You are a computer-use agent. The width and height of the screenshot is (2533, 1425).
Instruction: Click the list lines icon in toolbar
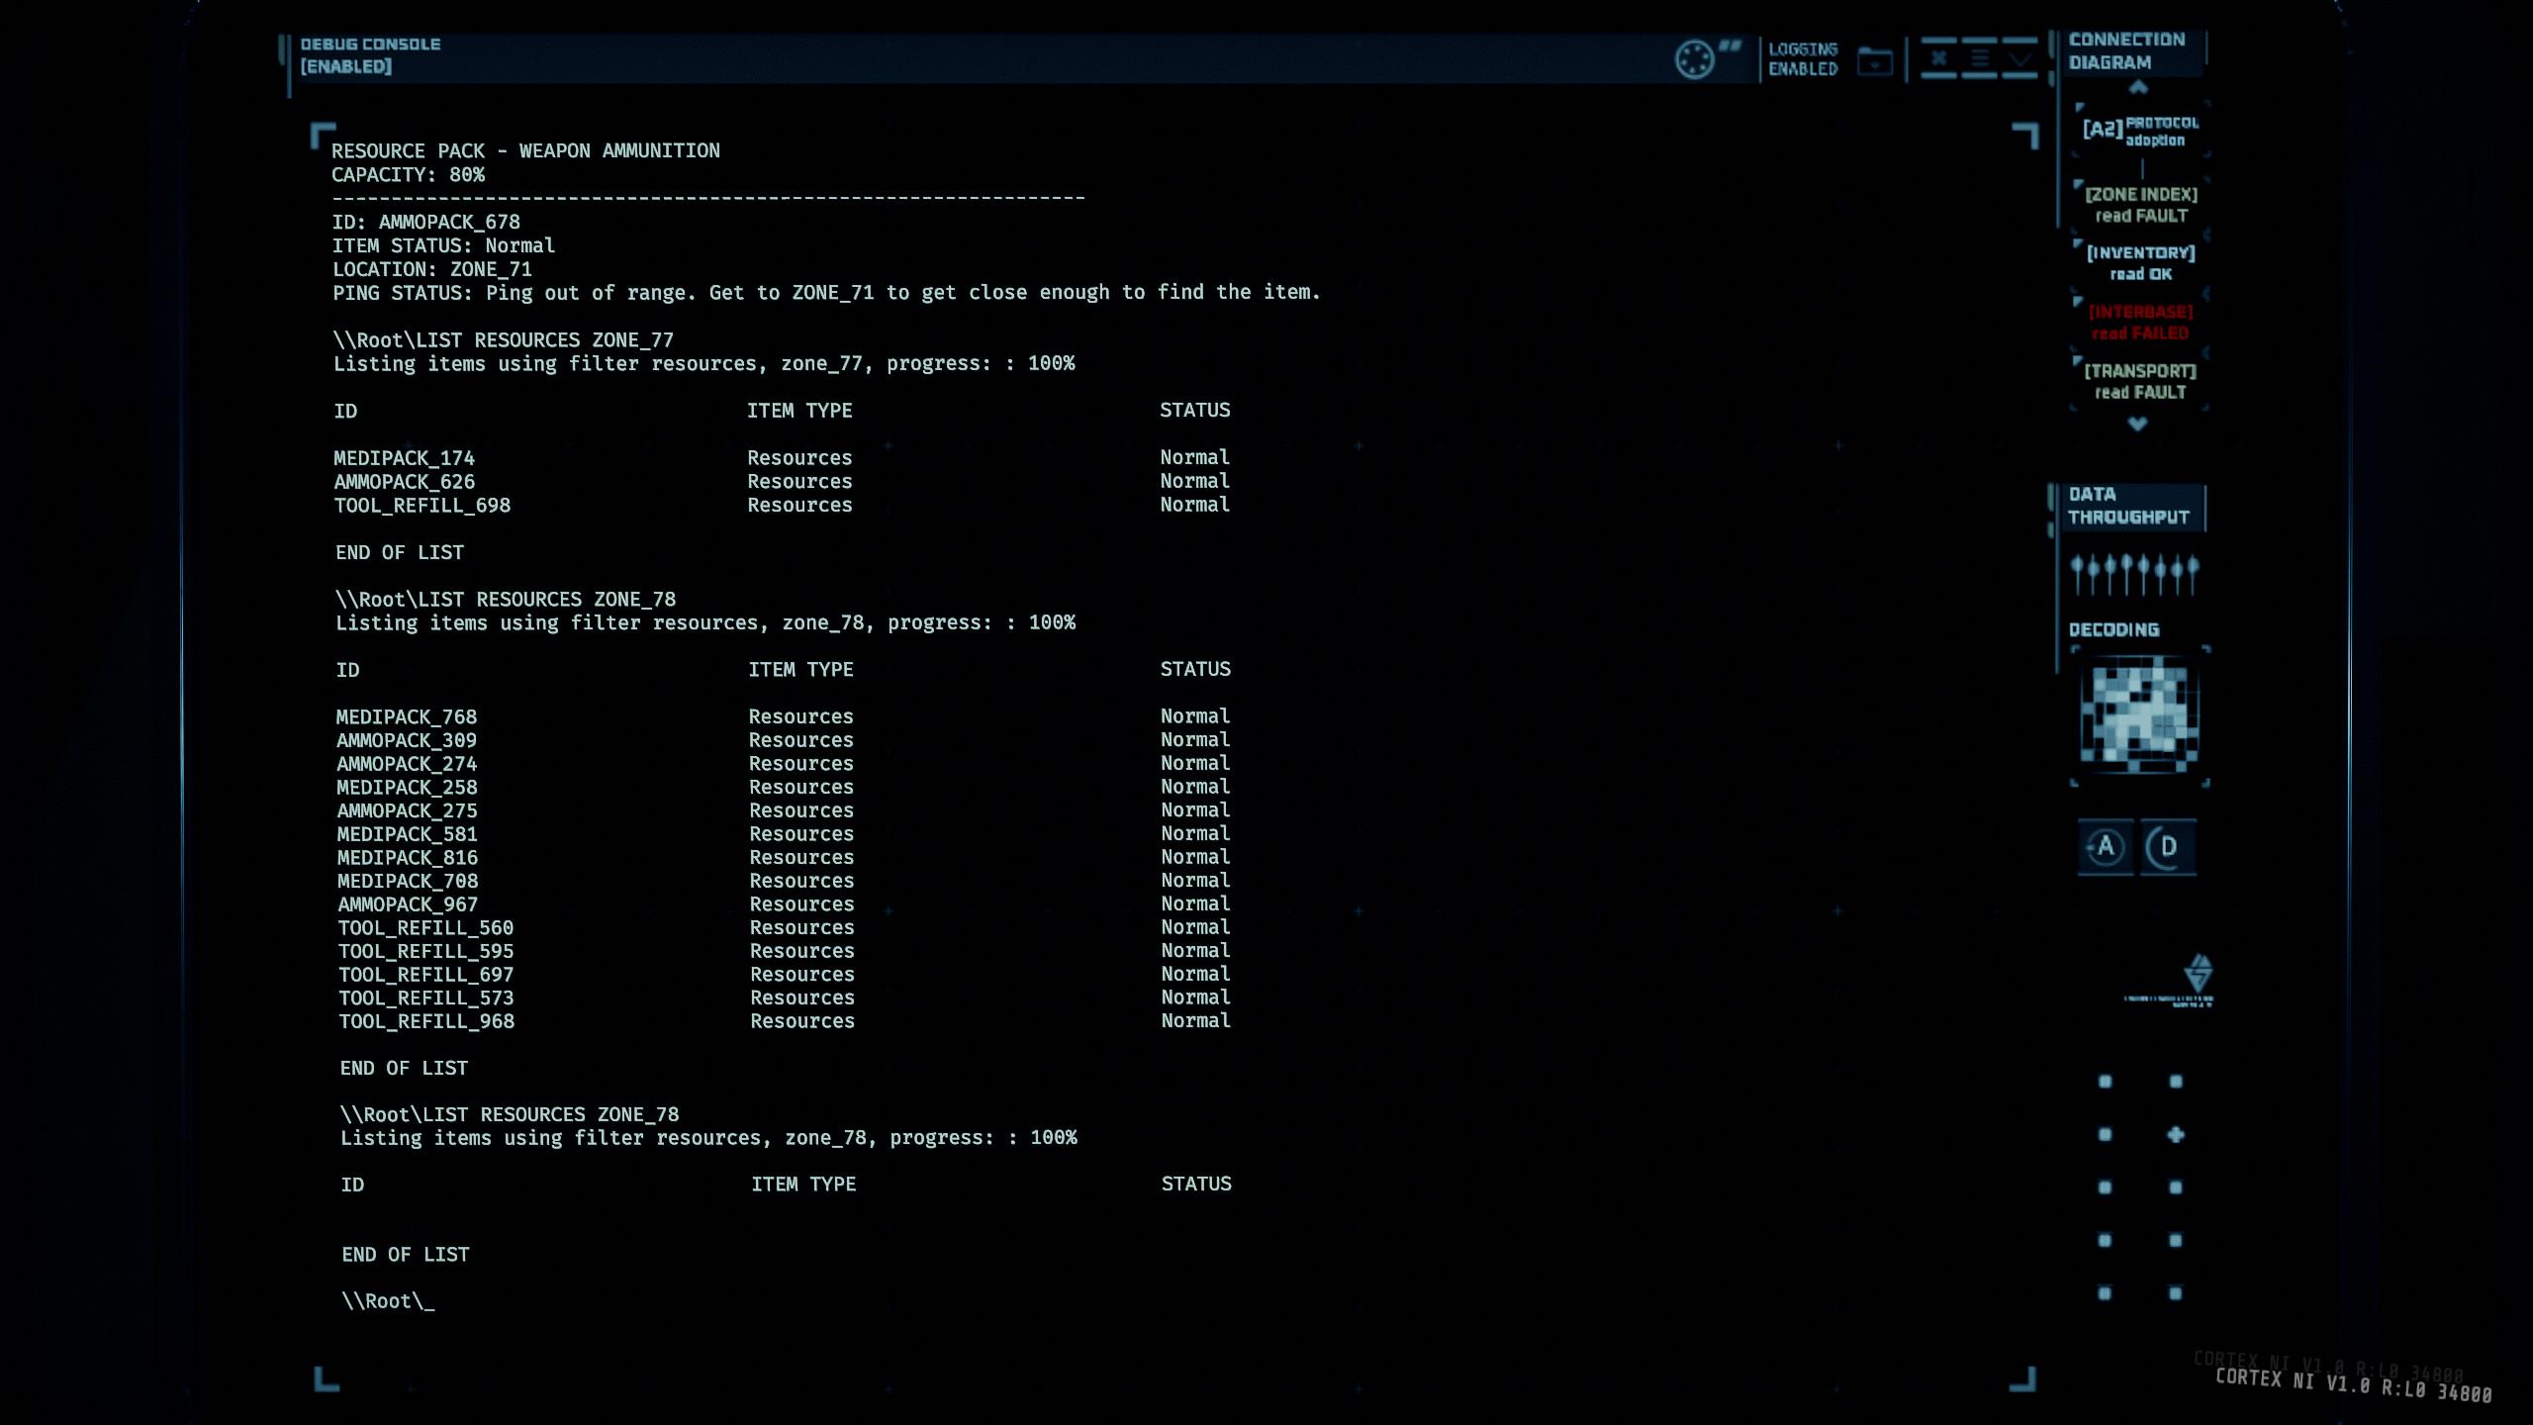coord(1979,58)
